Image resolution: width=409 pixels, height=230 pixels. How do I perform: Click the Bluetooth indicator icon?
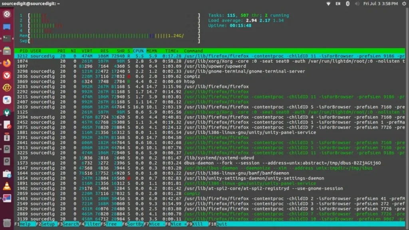pyautogui.click(x=347, y=3)
